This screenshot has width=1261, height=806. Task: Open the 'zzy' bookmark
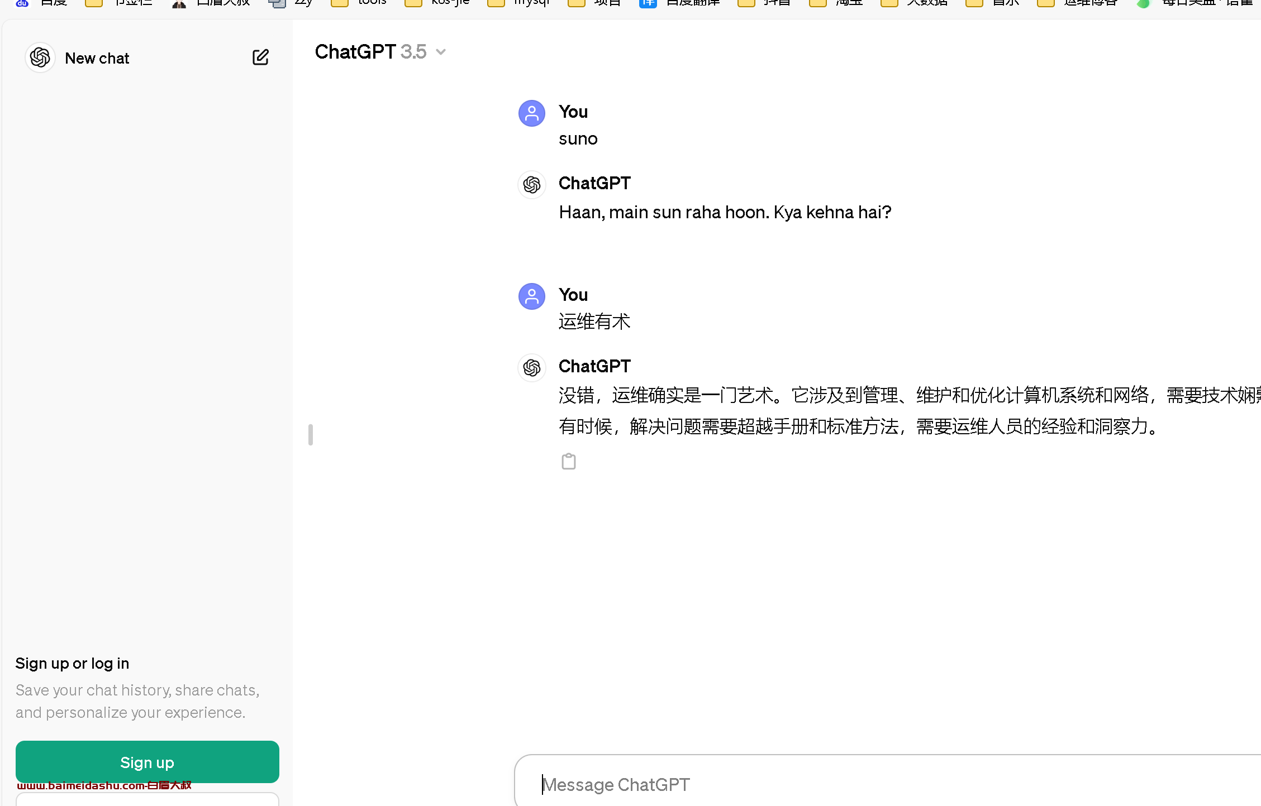(x=291, y=3)
